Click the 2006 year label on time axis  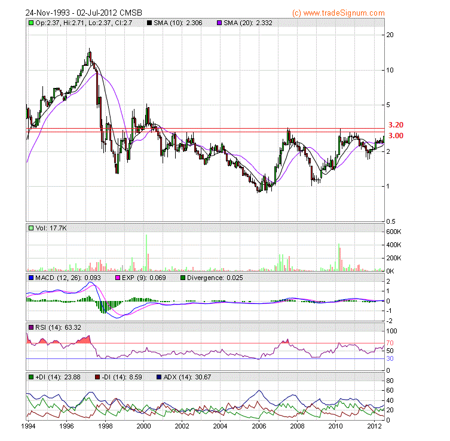point(259,426)
